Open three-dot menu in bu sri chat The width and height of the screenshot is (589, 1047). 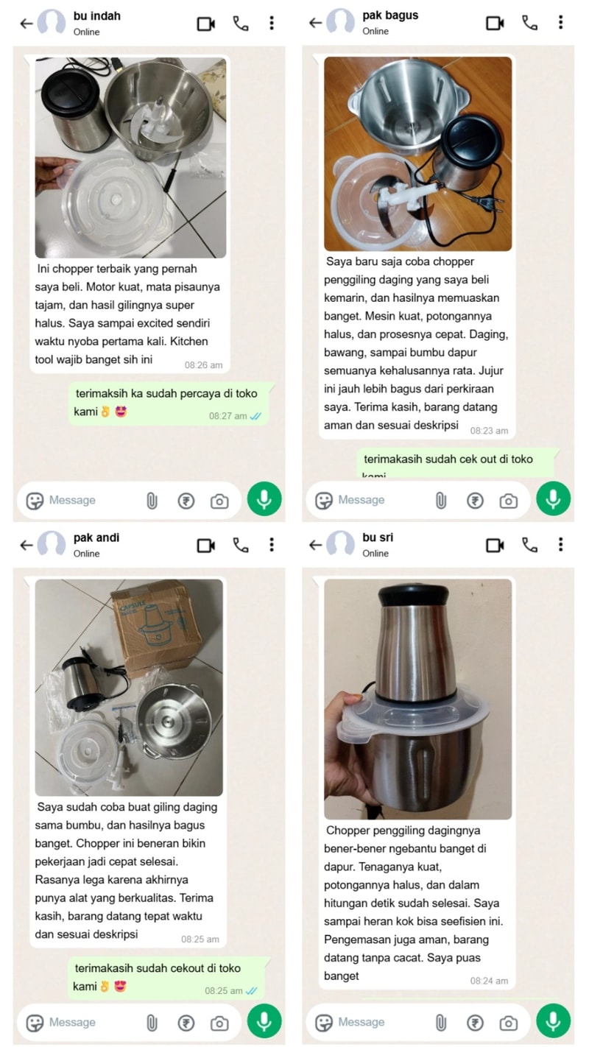[560, 545]
